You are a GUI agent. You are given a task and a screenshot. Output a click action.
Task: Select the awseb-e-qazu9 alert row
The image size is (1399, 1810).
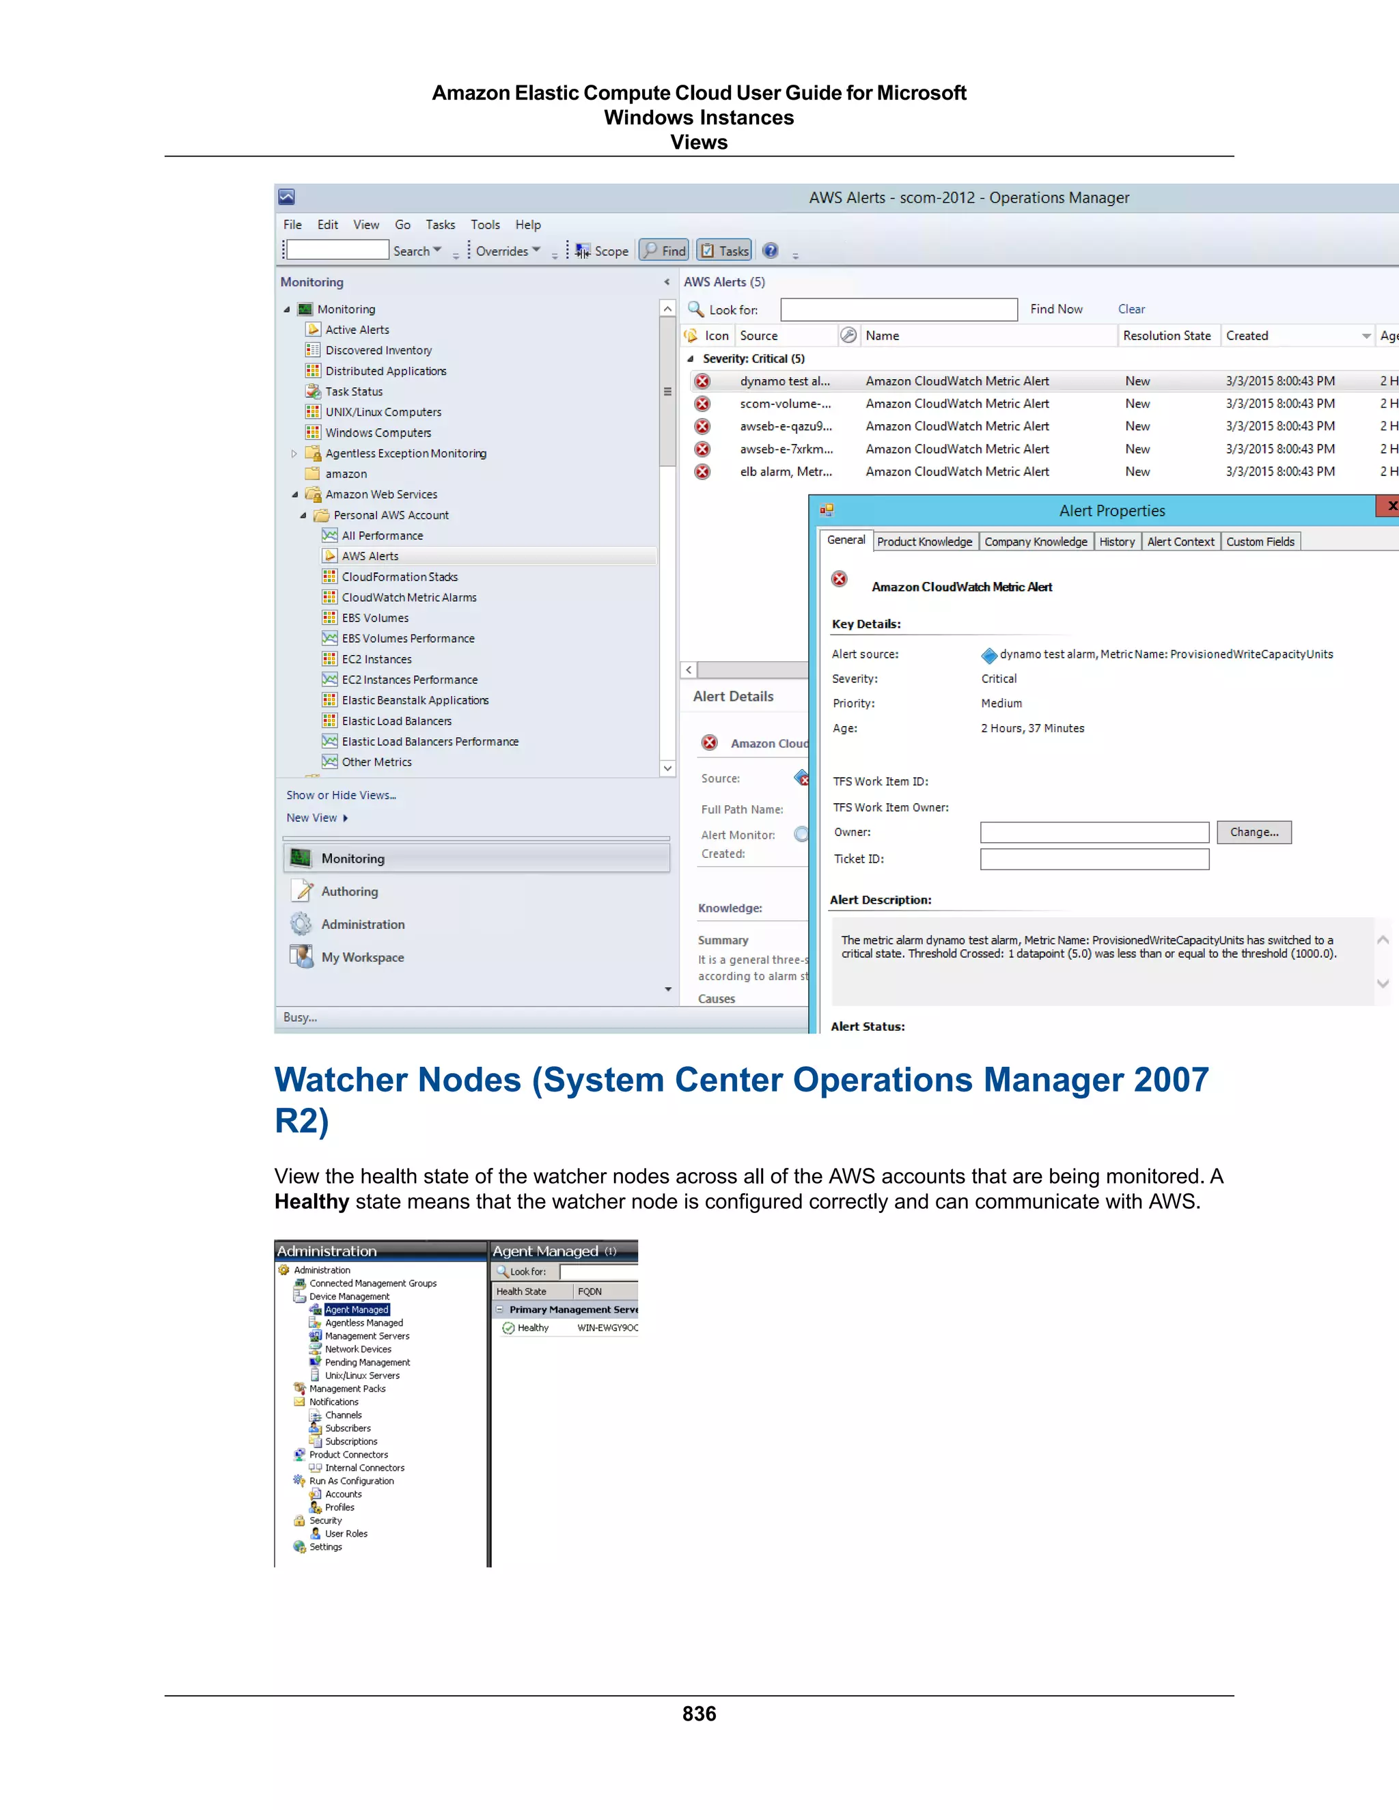point(1039,426)
